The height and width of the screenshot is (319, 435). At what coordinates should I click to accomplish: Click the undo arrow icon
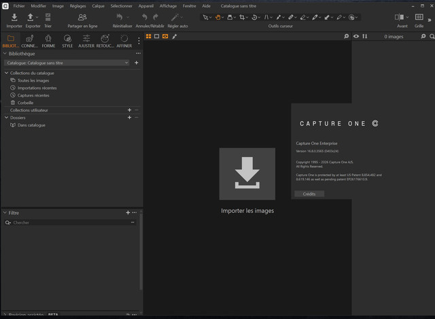(144, 17)
